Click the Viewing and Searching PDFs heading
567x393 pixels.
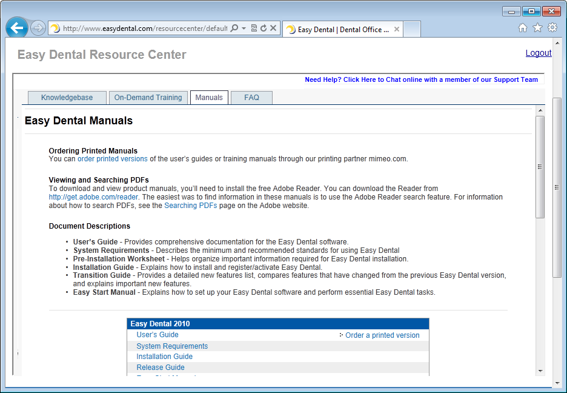(99, 180)
